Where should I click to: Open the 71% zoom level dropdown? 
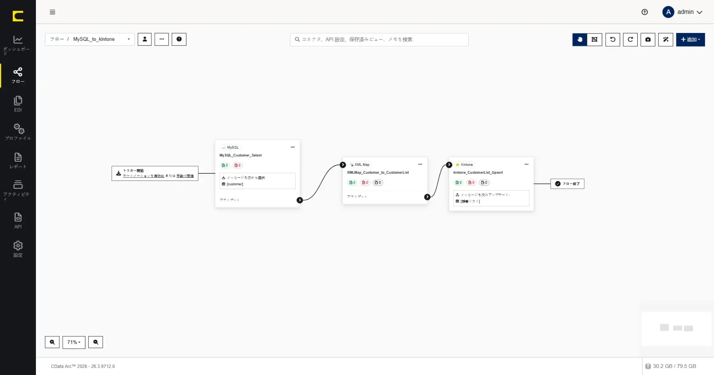(74, 342)
